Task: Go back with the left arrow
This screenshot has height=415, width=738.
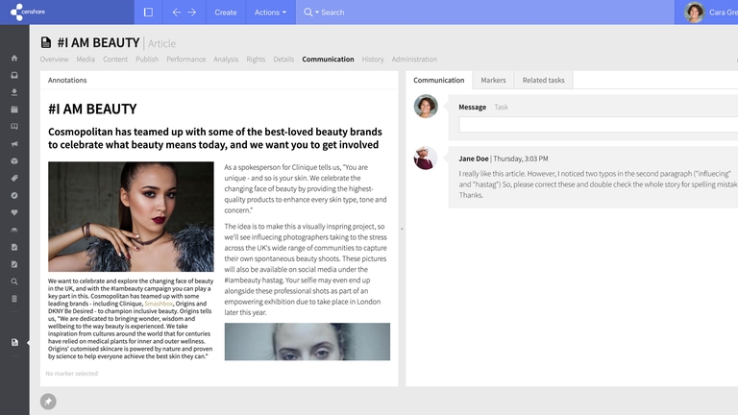Action: [177, 12]
